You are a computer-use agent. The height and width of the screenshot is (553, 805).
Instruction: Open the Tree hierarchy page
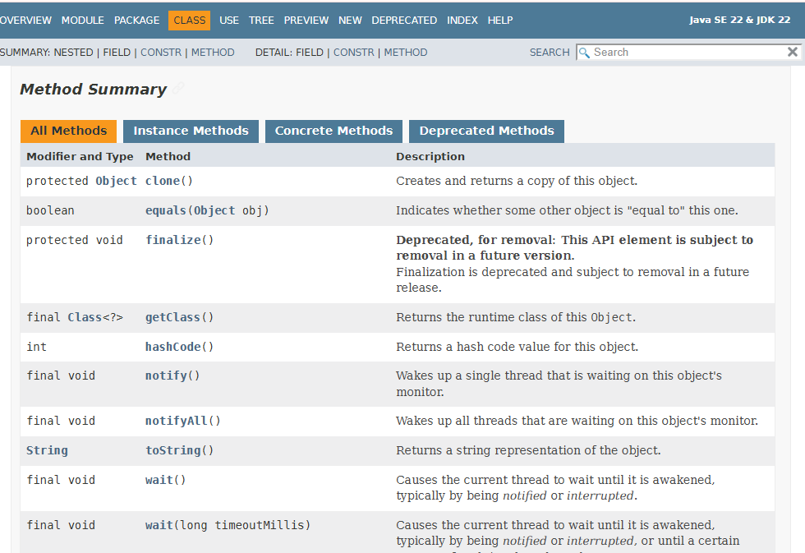point(261,21)
